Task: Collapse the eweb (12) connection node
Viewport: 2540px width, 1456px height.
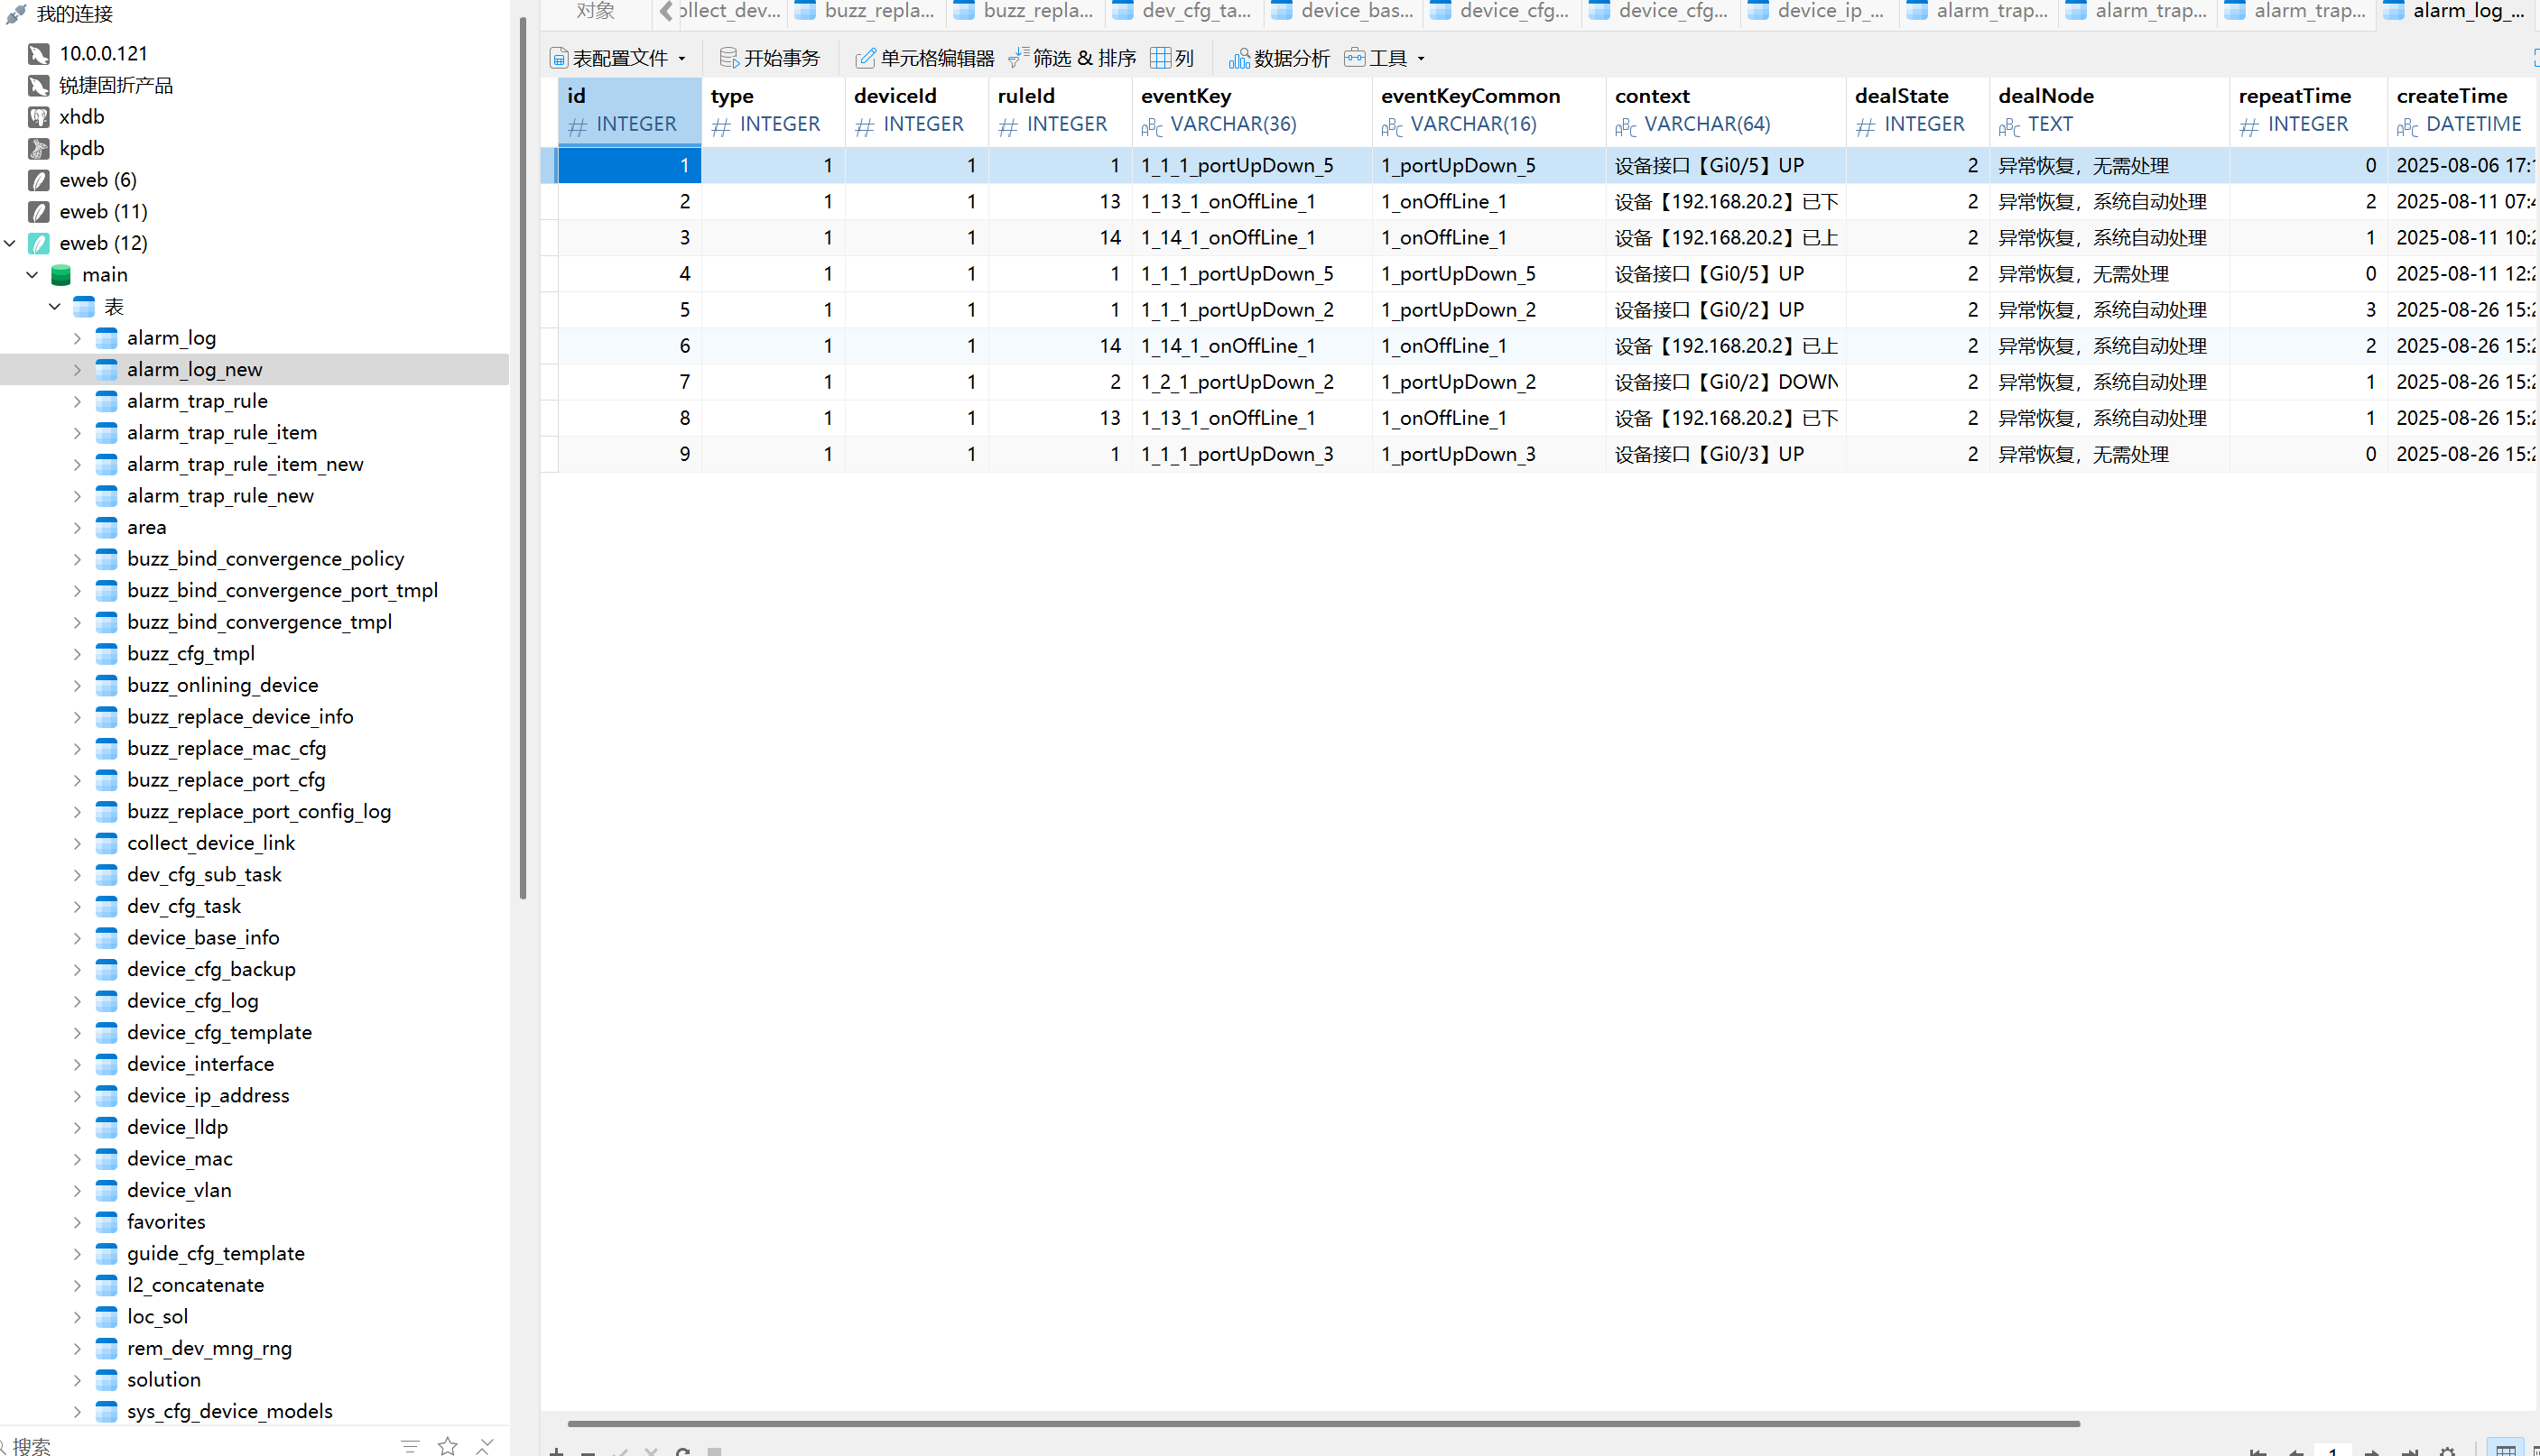Action: pyautogui.click(x=11, y=243)
